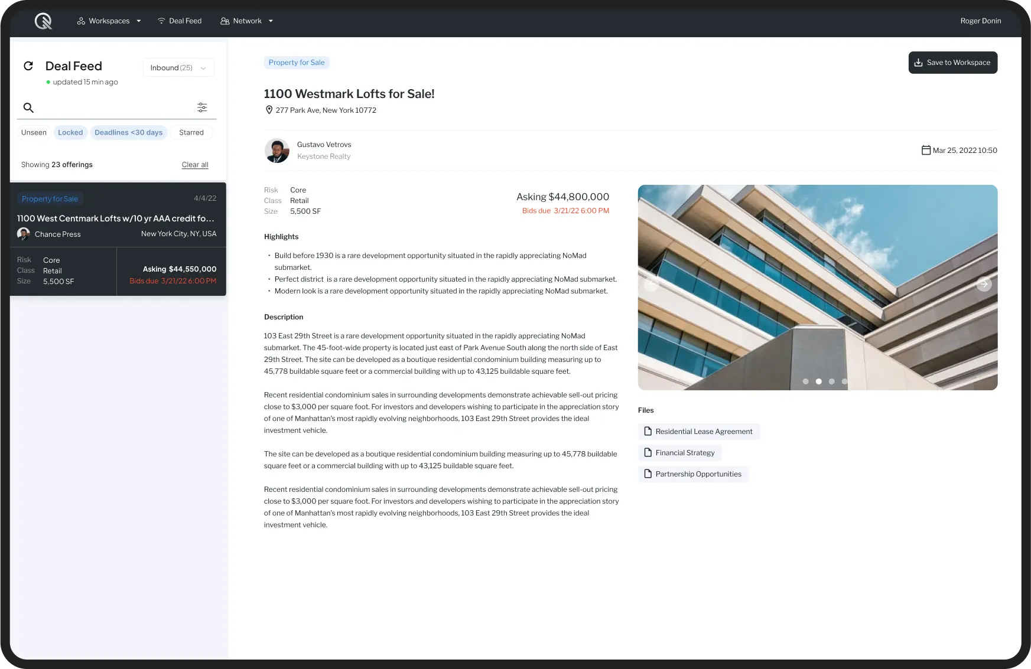Click the location pin icon by address
The image size is (1031, 669).
pos(269,110)
